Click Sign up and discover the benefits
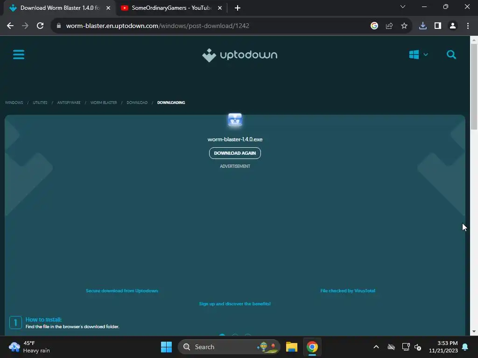This screenshot has width=478, height=358. pos(235,304)
